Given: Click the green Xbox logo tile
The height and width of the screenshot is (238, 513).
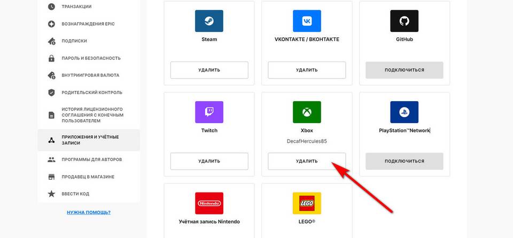Looking at the screenshot, I should (x=307, y=112).
